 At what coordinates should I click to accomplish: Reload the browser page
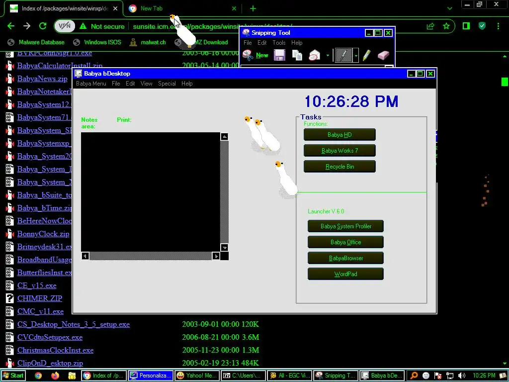[x=43, y=26]
